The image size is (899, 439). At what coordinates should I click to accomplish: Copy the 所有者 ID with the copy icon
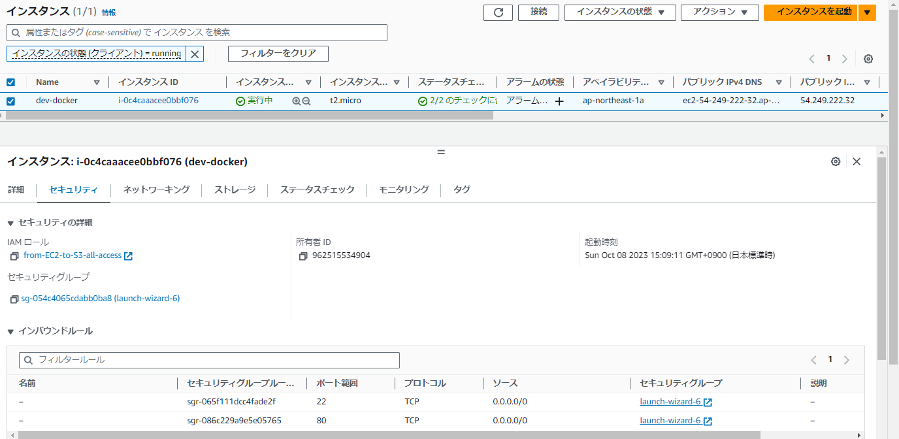pos(302,256)
